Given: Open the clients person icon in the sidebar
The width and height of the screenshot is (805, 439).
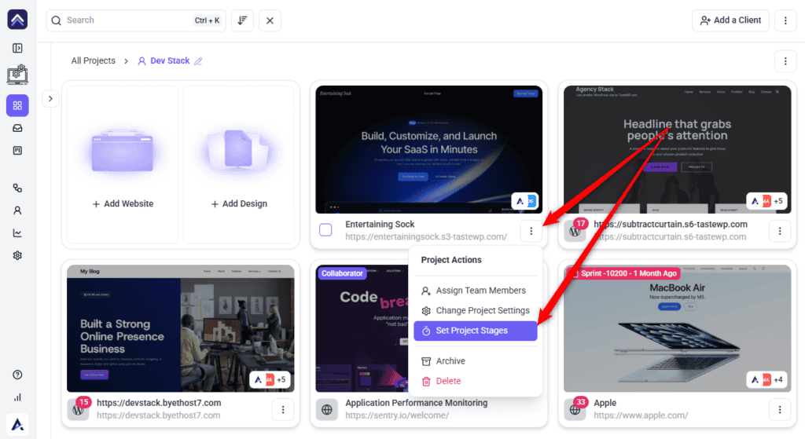Looking at the screenshot, I should 17,210.
